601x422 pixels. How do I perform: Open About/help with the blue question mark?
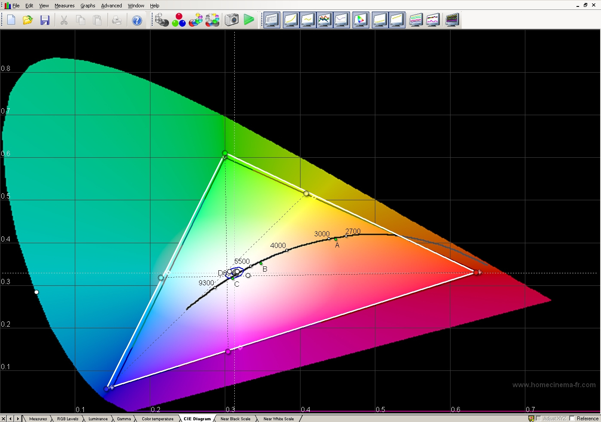tap(137, 20)
